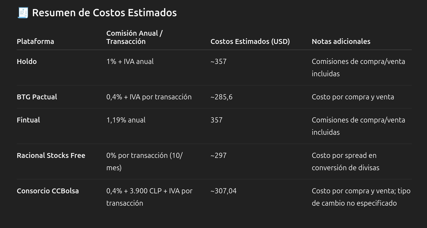This screenshot has width=427, height=228.
Task: Click the ~307,04 estimated cost value
Action: [x=224, y=191]
